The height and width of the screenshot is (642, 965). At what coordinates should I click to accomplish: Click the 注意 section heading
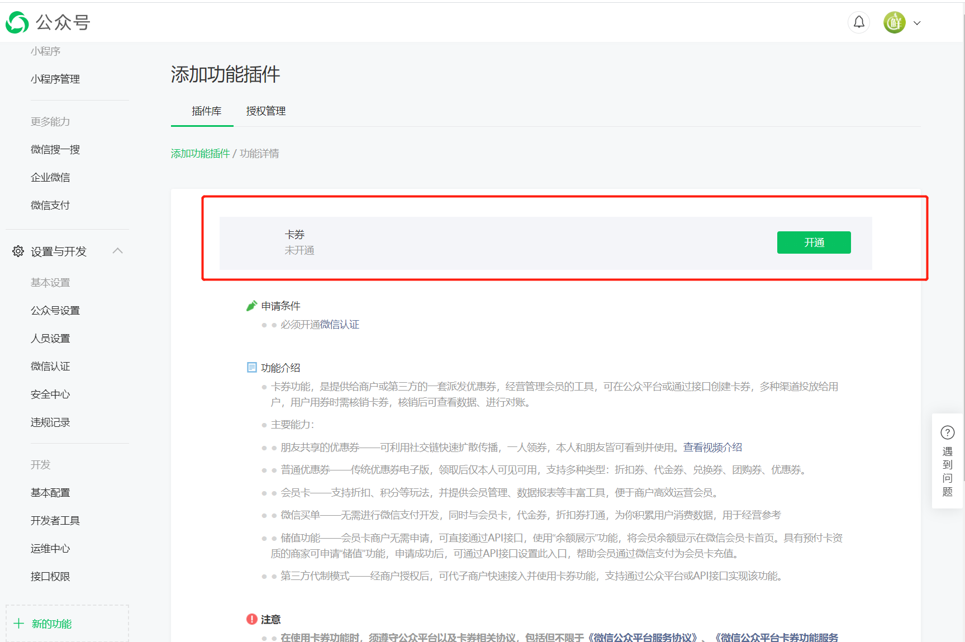(271, 620)
